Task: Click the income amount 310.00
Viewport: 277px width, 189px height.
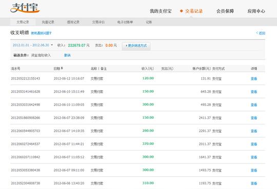Action: click(148, 183)
